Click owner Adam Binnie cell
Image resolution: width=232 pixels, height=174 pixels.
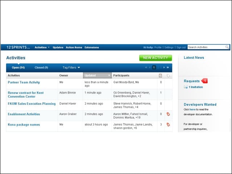point(67,93)
